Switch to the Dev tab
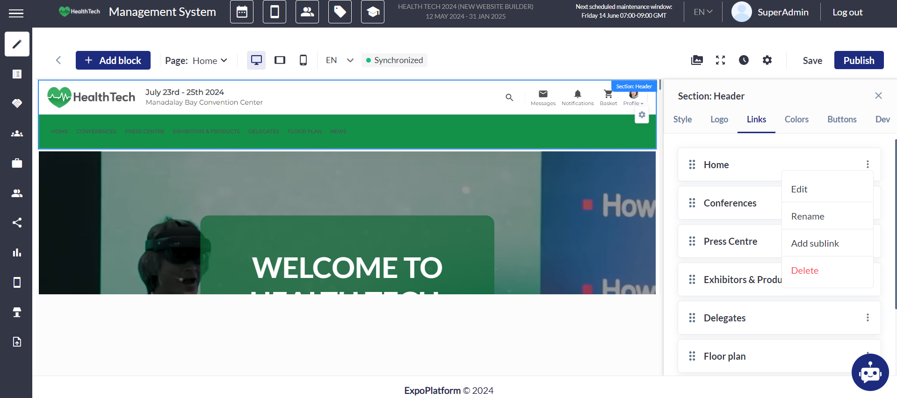 [883, 120]
